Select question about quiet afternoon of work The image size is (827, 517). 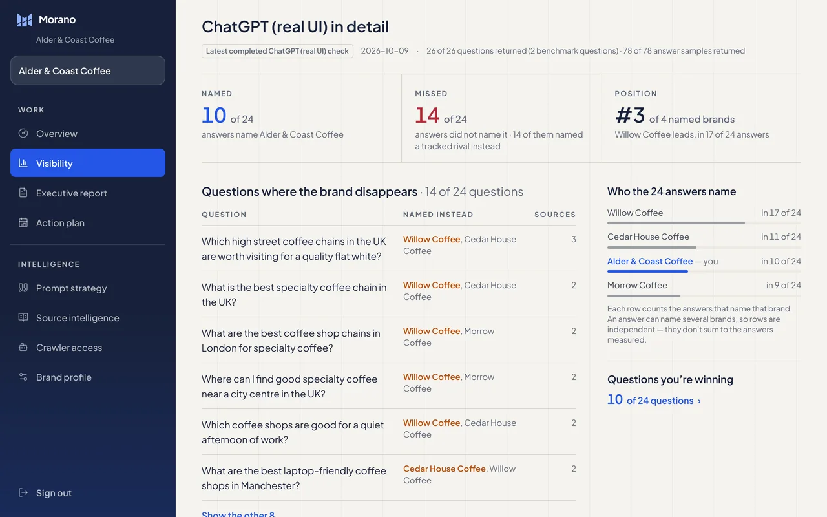[293, 432]
